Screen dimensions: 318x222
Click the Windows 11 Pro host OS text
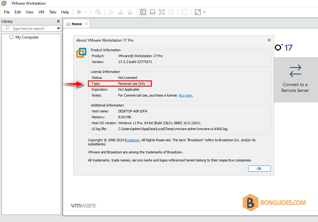point(159,123)
